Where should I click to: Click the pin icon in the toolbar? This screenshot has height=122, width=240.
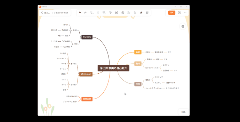tap(141, 13)
